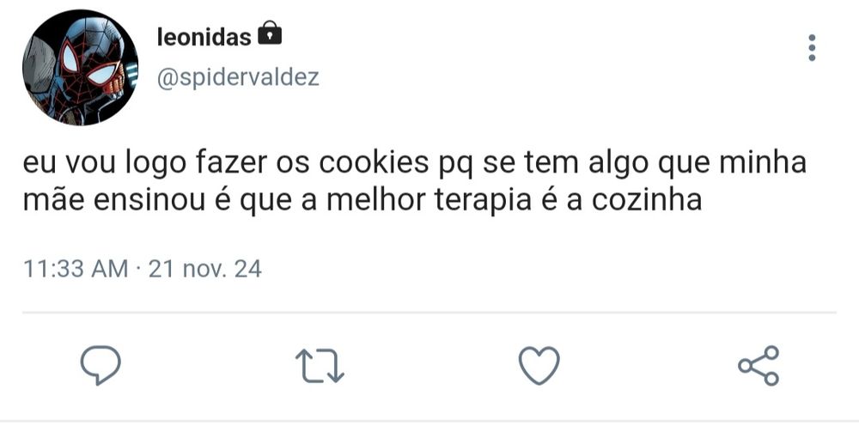This screenshot has width=859, height=426.
Task: Open the three-dot more options menu
Action: point(812,47)
